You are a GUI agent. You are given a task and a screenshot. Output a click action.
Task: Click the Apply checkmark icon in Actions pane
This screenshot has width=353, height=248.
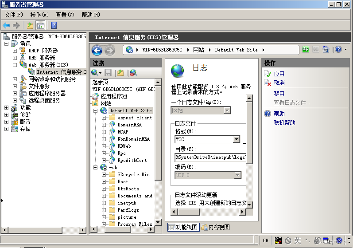268,74
